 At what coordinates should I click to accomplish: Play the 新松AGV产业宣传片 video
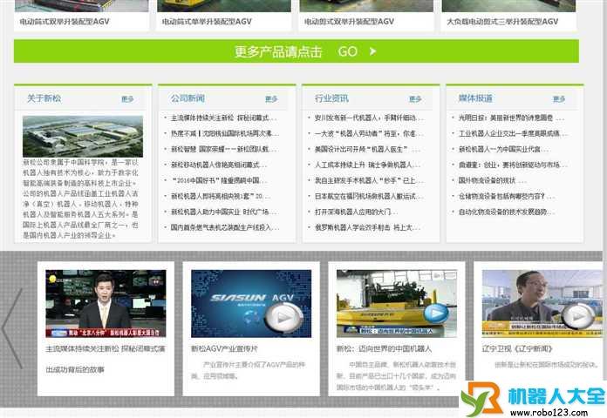click(283, 317)
